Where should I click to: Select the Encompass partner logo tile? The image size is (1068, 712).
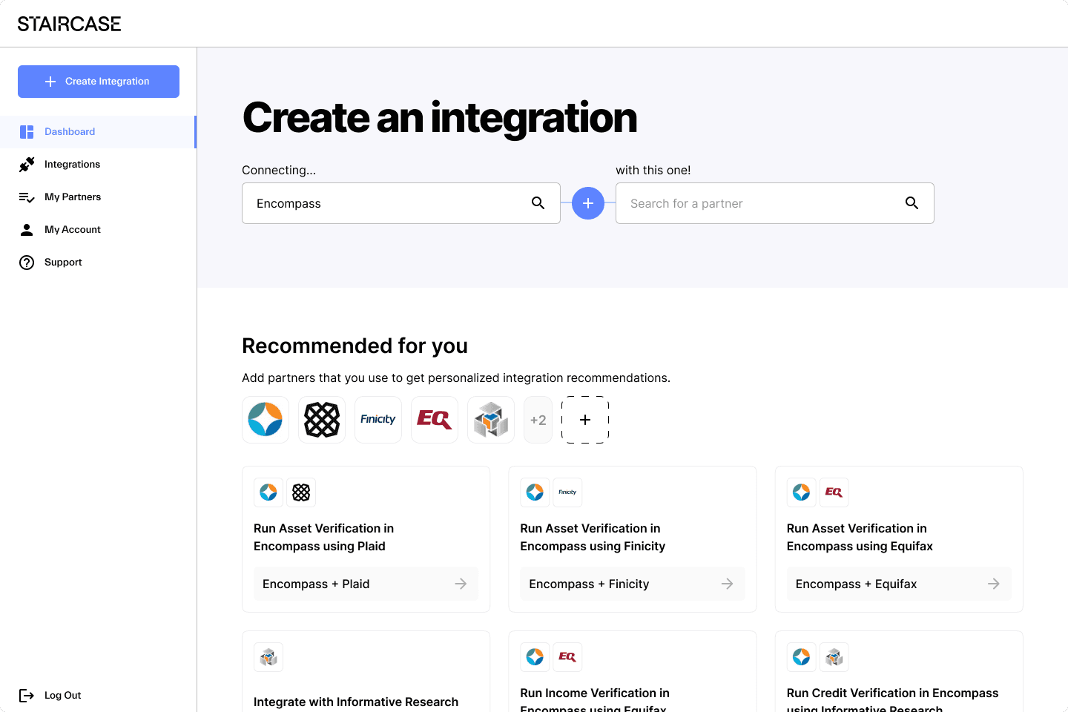click(266, 420)
